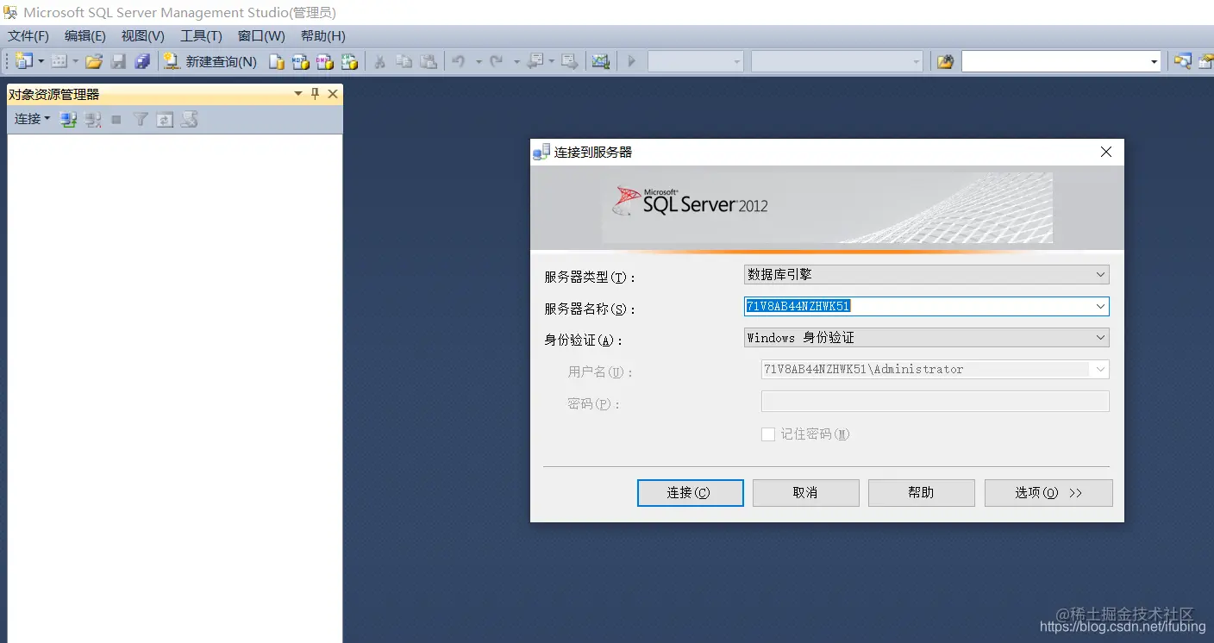The width and height of the screenshot is (1214, 643).
Task: Click the Stop square icon in Object Explorer
Action: [116, 119]
